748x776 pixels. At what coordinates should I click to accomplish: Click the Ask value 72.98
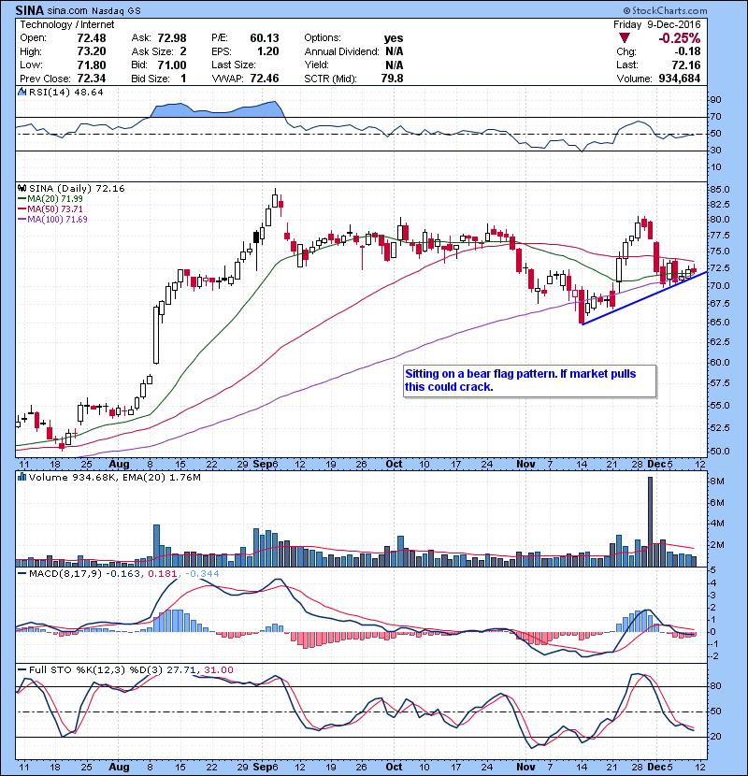coord(172,38)
